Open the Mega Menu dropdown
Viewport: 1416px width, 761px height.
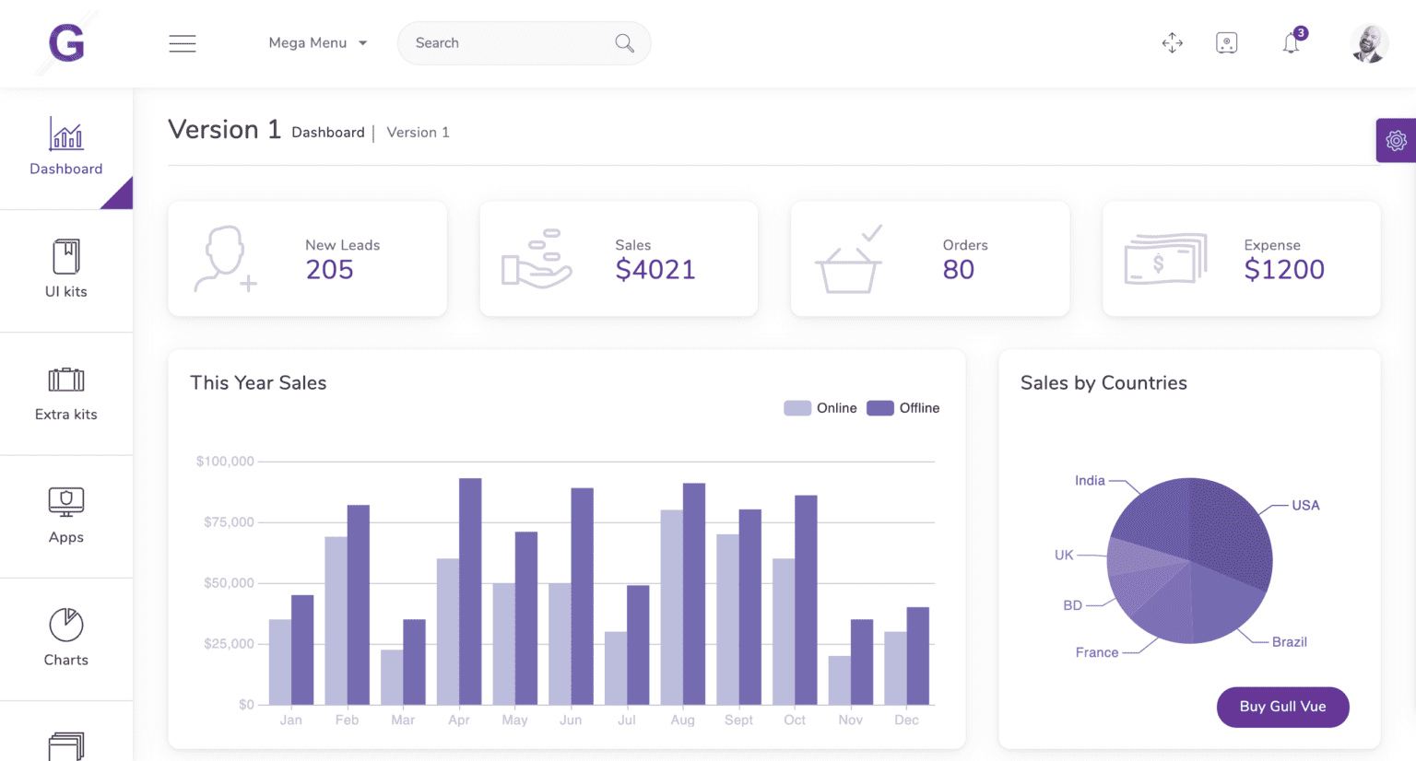317,42
